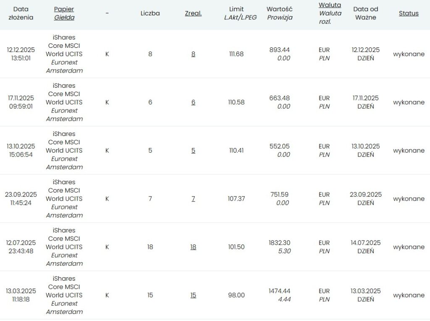Click the Wartość Prowizja column header
Screen dimensions: 430x321
280,13
